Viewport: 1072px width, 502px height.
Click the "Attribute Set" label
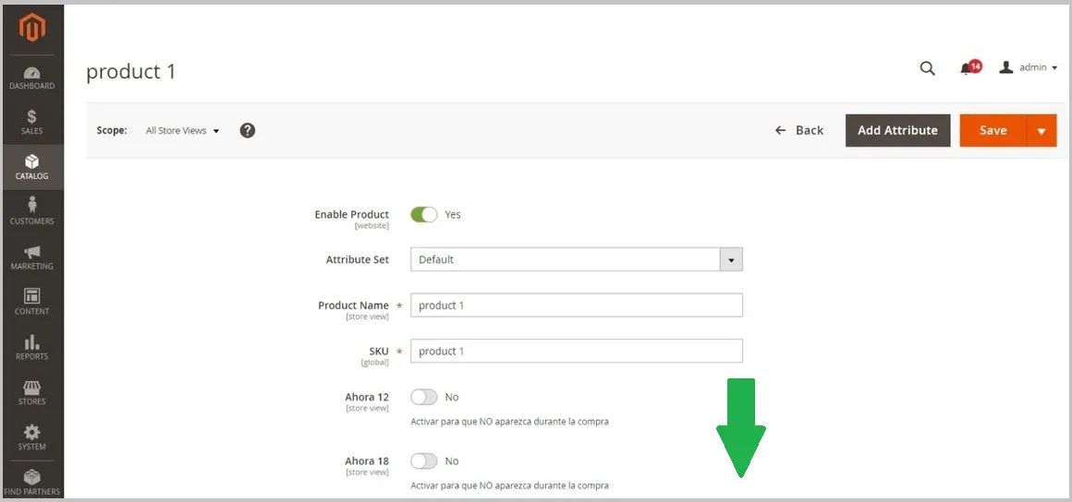[358, 259]
